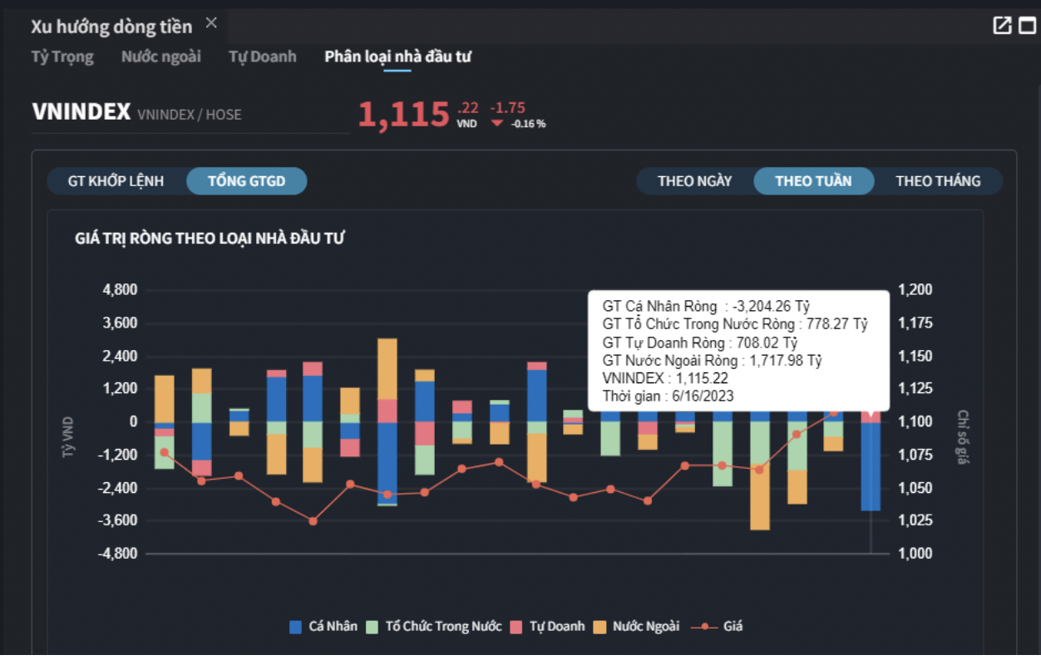1041x660 pixels.
Task: Toggle Tổ Chức Trong Nước legend item
Action: point(434,627)
